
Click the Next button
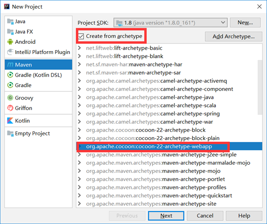166,216
